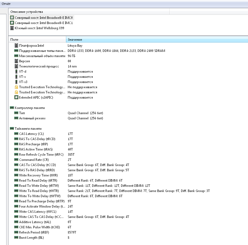Select Intel Broadwell-E IMC1 north bridge icon
This screenshot has width=248, height=245.
(x=12, y=23)
